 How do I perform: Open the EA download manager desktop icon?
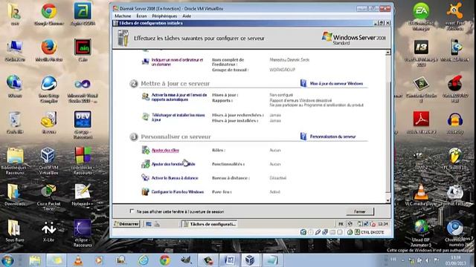421,16
